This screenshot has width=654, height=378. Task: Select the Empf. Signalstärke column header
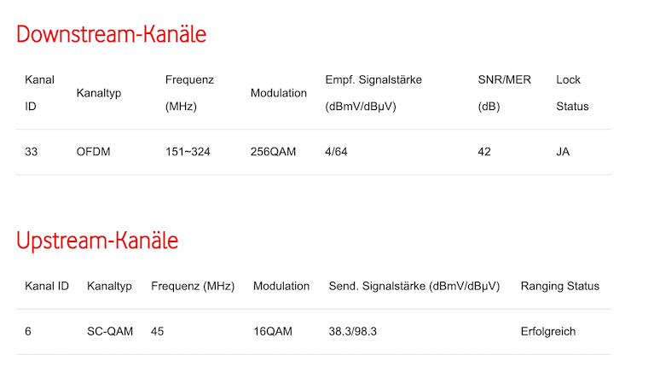pos(373,93)
